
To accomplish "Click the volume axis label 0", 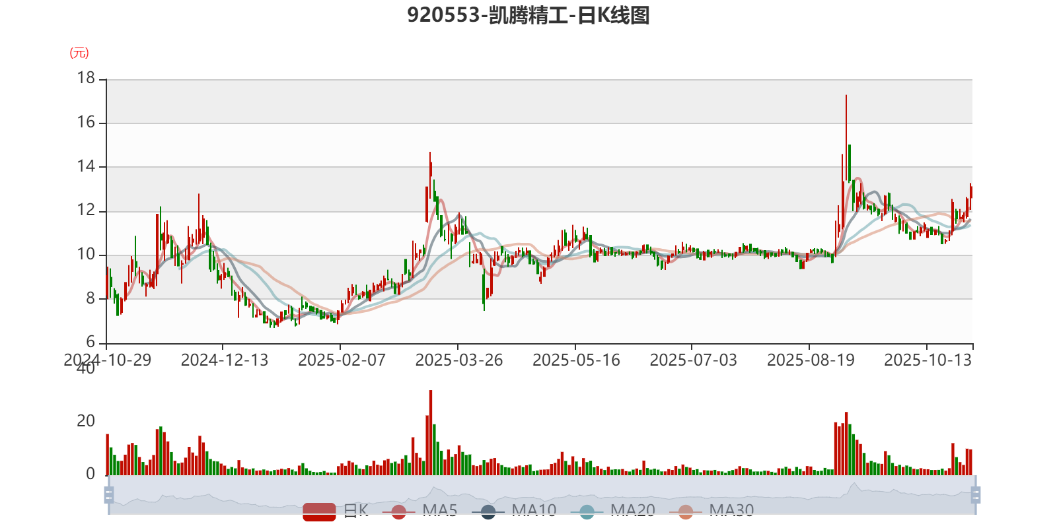I will [91, 474].
